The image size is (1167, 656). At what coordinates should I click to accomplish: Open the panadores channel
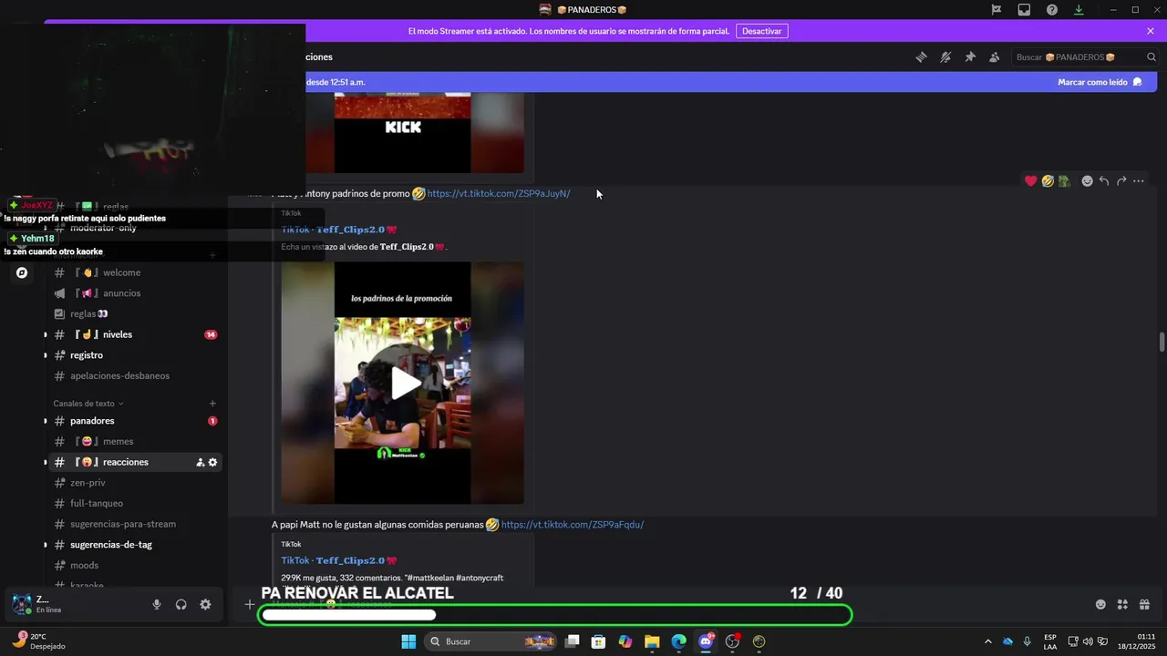[x=92, y=421]
